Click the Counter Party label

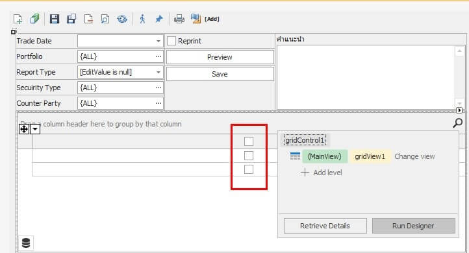point(38,103)
